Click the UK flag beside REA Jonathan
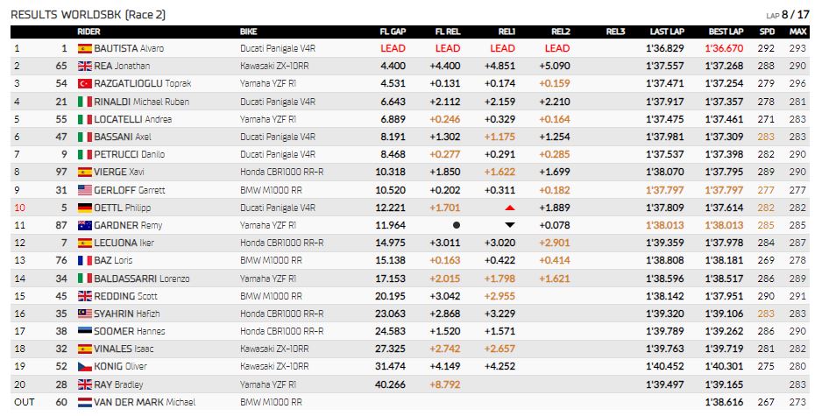The image size is (836, 416). (x=85, y=66)
